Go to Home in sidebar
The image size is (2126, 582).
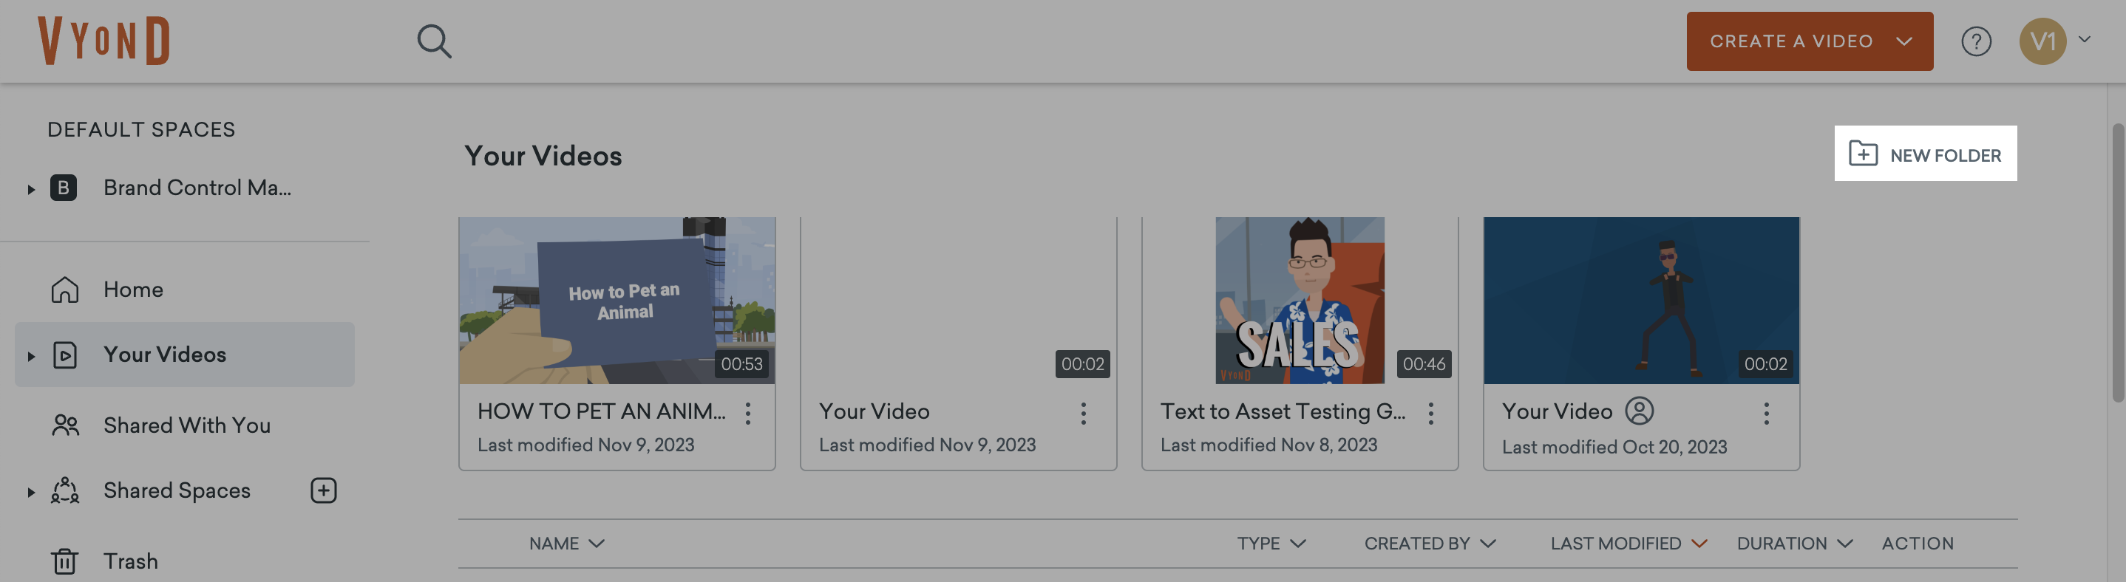(133, 290)
